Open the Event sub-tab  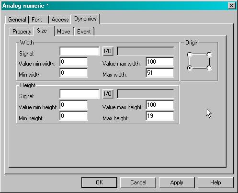[84, 32]
